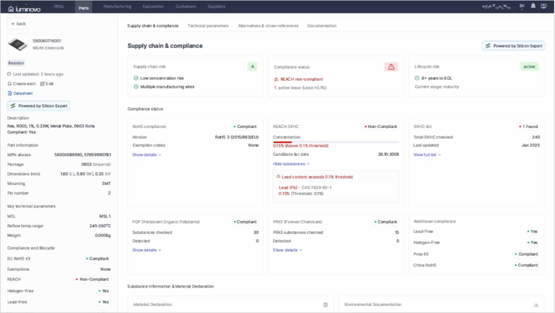Screen dimensions: 555x313
Task: Open the Suppliers navigation tab
Action: 216,7
